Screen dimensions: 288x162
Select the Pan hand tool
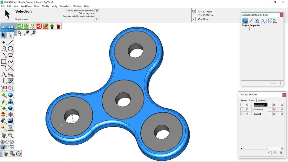(x=4, y=135)
